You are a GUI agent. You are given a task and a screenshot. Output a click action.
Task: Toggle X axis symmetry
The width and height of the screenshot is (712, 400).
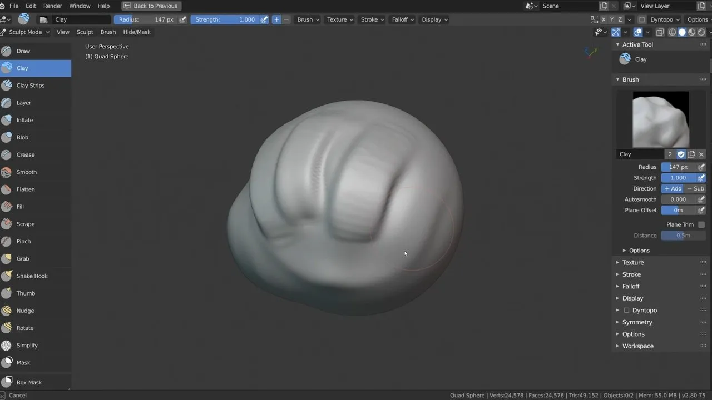(x=604, y=19)
